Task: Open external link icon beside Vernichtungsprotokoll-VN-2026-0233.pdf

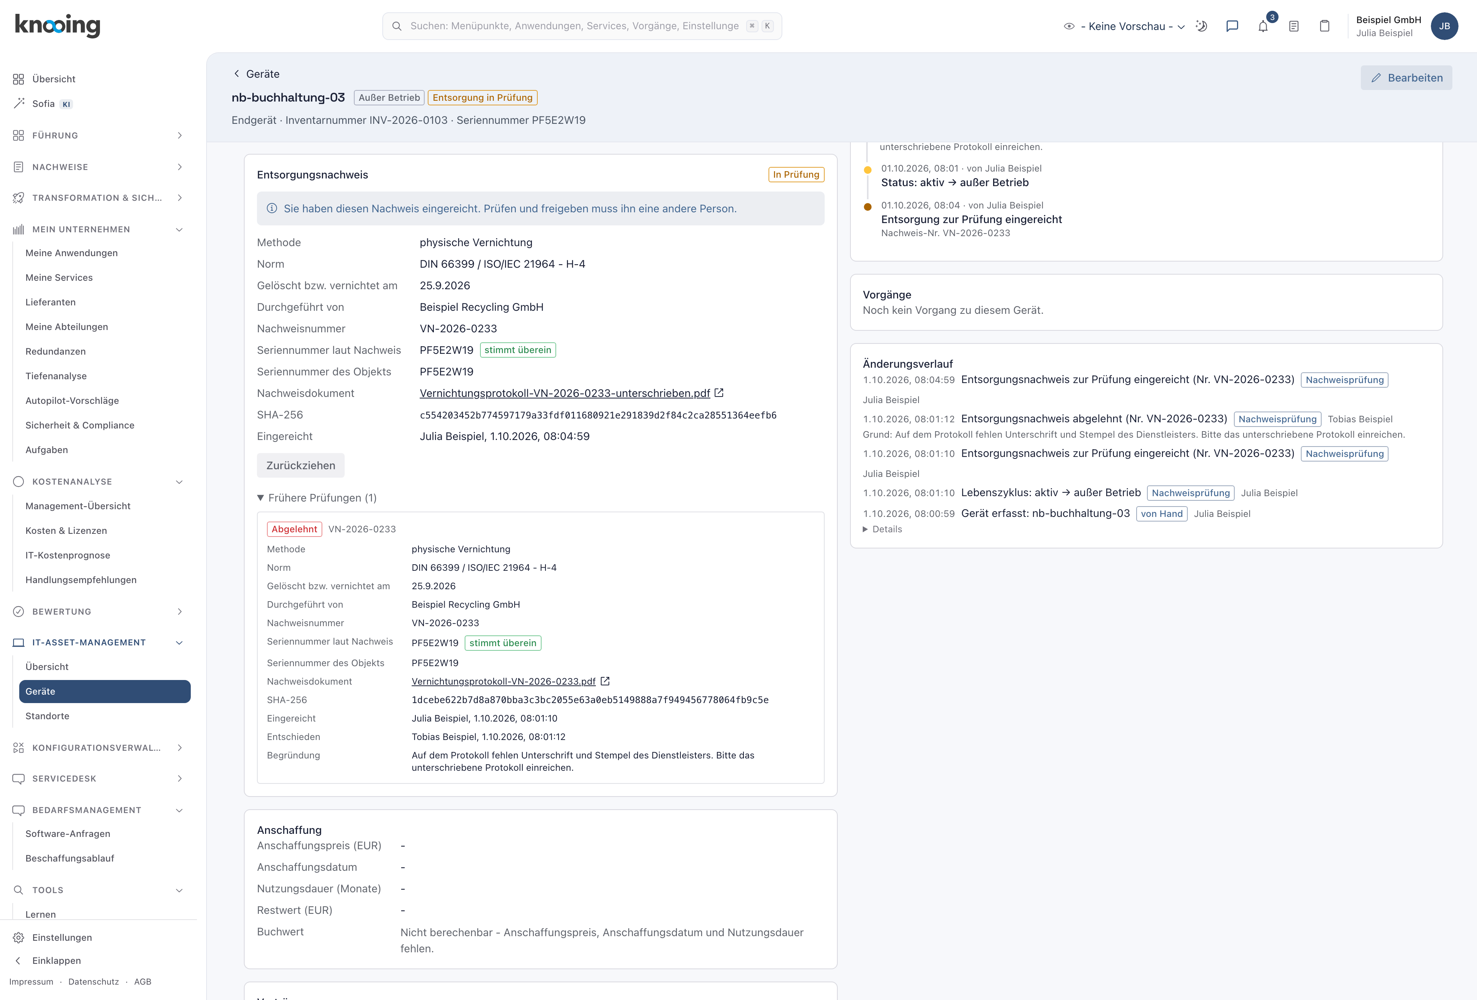Action: coord(605,681)
